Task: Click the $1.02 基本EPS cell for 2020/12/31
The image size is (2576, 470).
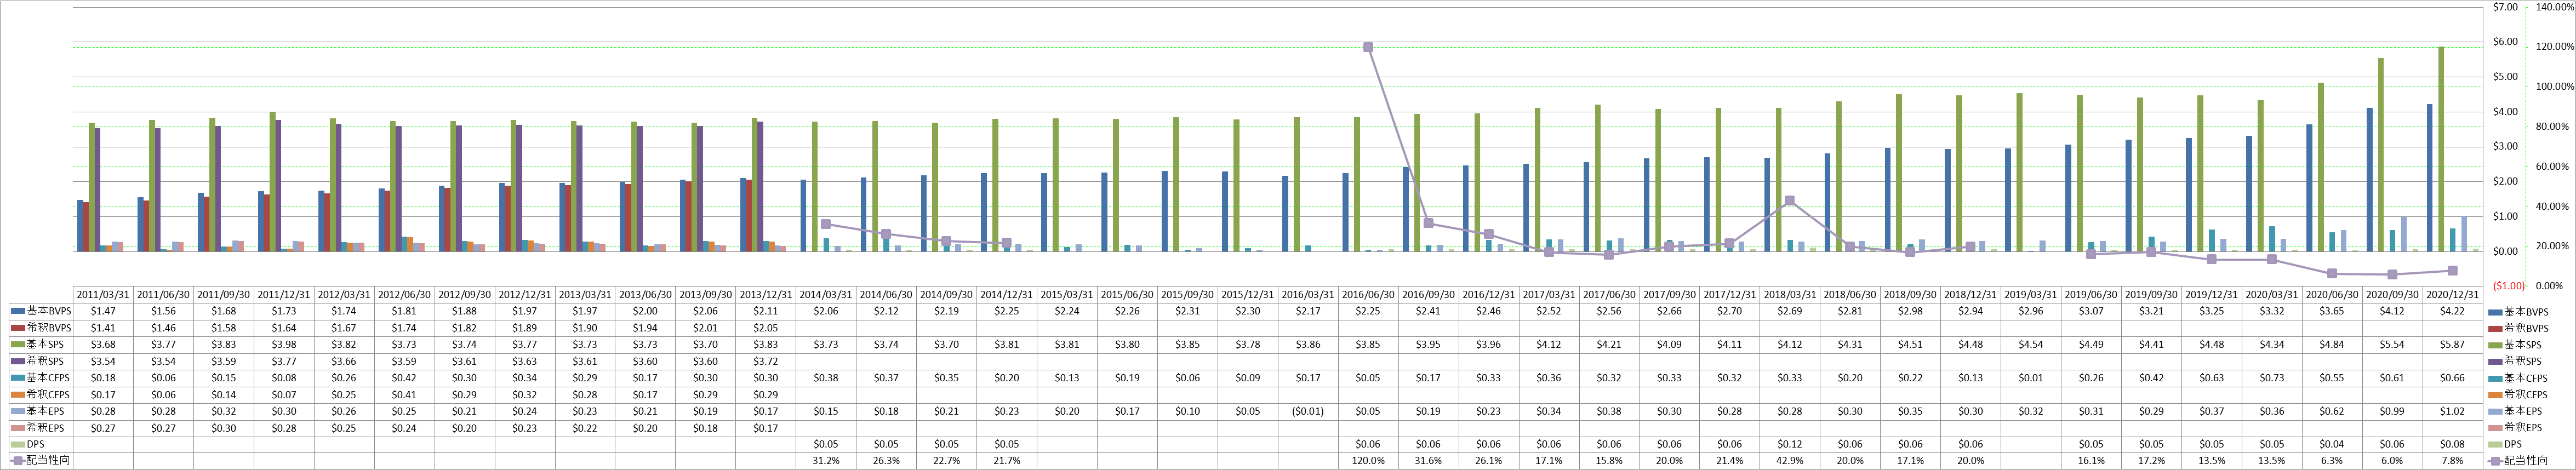Action: coord(2452,411)
